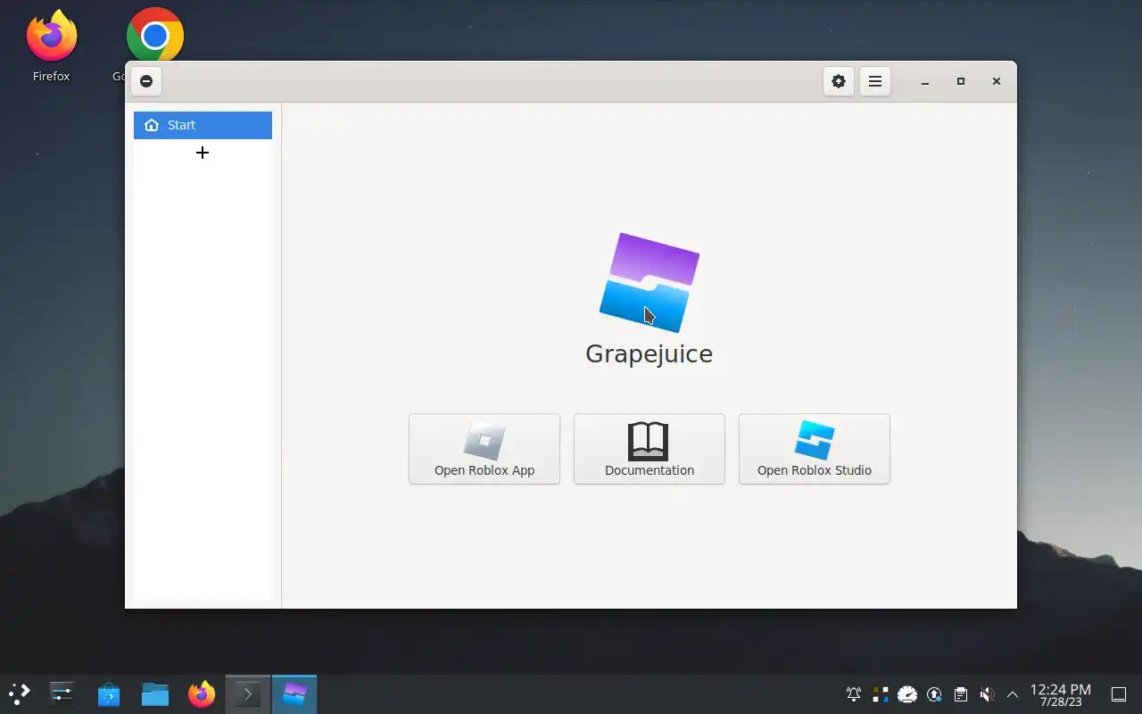Screen dimensions: 1142x714
Task: Open Google Chrome desktop shortcut
Action: 154,36
